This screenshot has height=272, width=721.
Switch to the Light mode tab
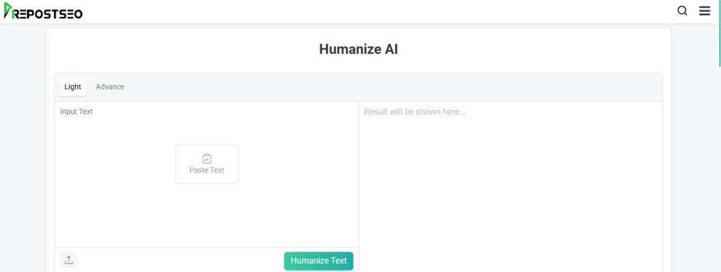[73, 86]
